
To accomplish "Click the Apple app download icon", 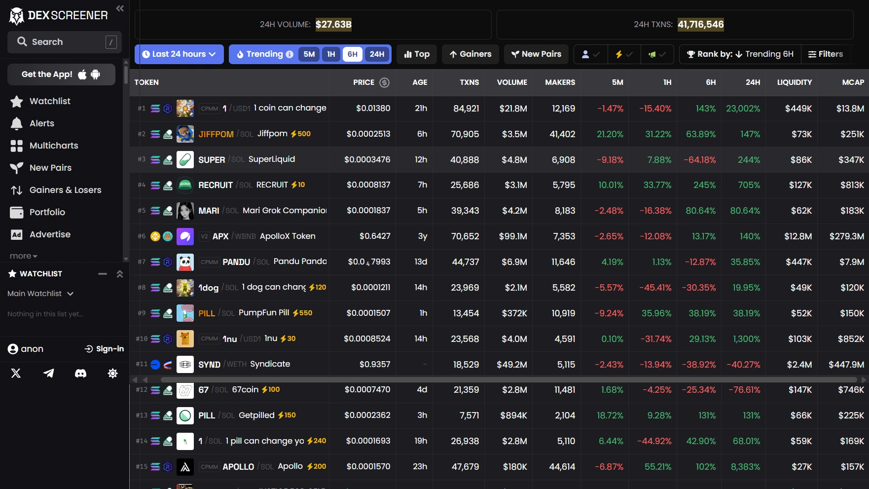I will pos(82,75).
